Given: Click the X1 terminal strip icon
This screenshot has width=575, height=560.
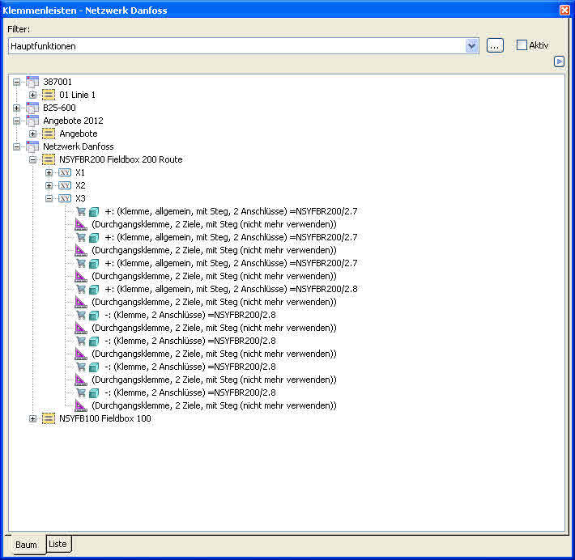Looking at the screenshot, I should click(x=65, y=172).
